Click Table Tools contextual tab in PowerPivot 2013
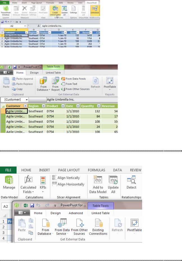Screen dimensions: 182x261 click(x=101, y=206)
